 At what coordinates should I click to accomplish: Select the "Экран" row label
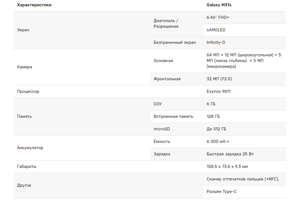click(23, 30)
